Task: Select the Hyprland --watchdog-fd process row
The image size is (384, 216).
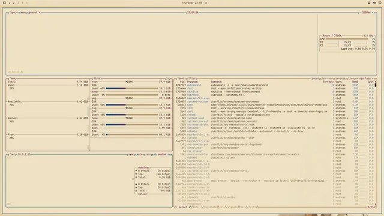Action: tap(275, 95)
